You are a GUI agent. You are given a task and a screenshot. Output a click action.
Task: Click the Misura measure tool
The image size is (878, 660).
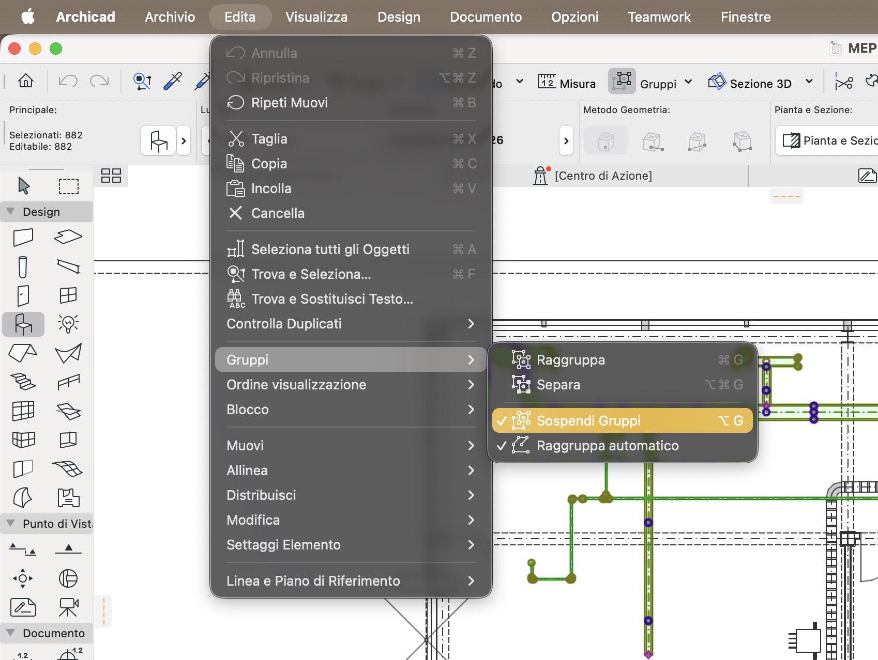tap(567, 83)
